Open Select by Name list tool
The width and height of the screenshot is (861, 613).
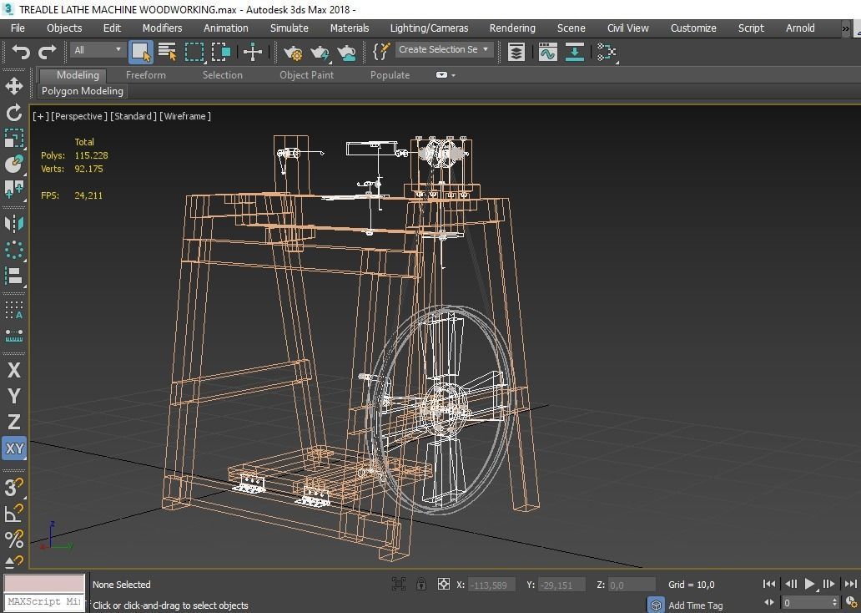tap(167, 52)
